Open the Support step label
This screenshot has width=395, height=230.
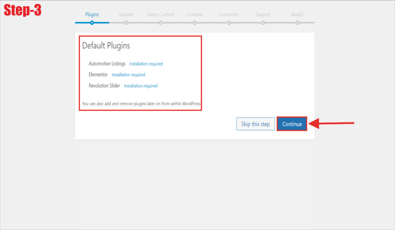[x=263, y=15]
